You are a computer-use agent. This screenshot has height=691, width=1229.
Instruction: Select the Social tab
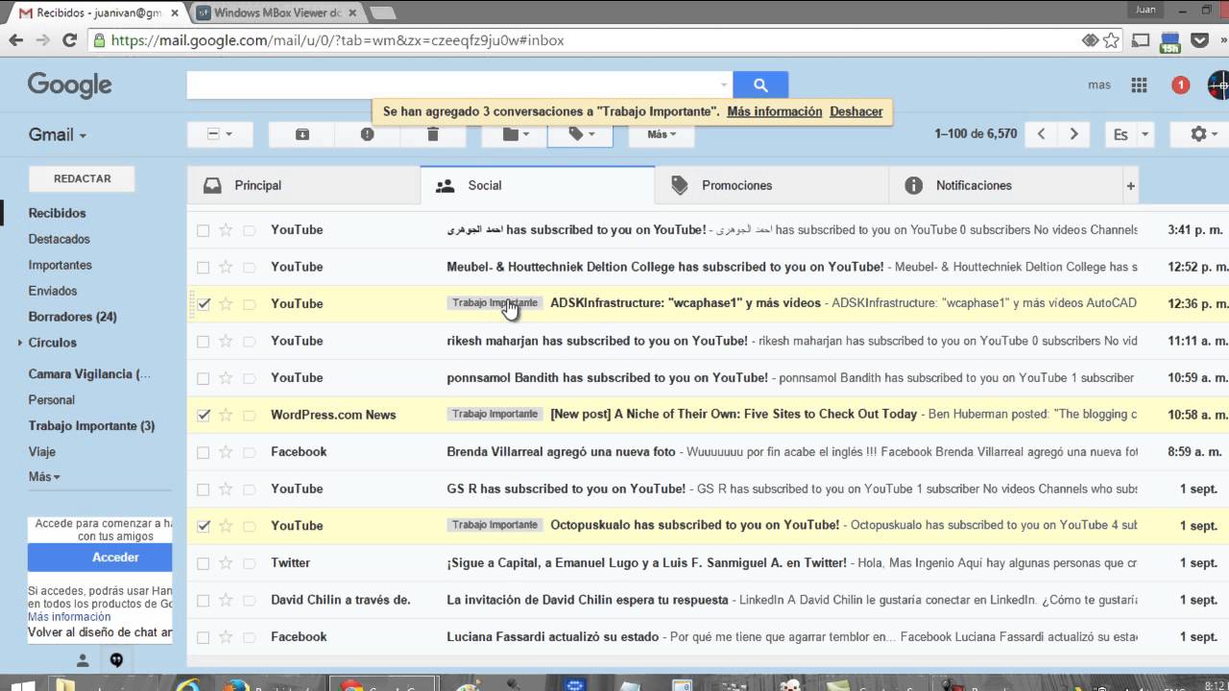click(x=538, y=185)
